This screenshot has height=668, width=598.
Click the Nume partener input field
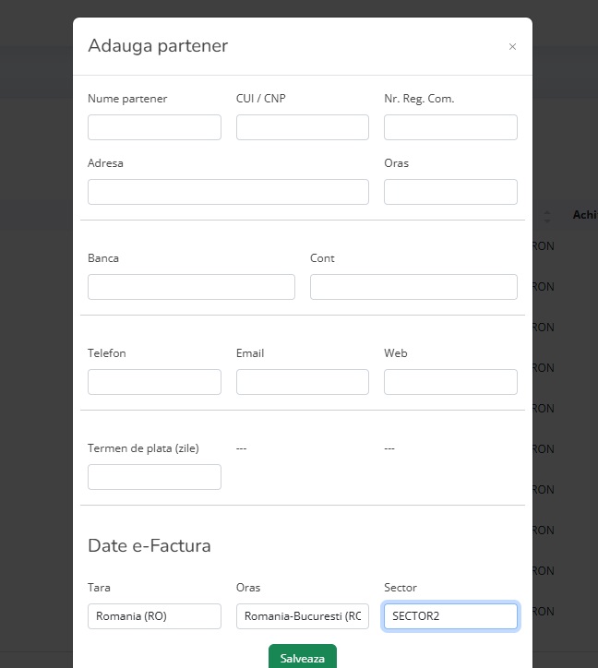coord(154,127)
